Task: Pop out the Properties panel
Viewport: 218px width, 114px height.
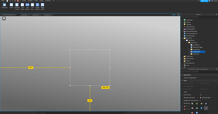Action: (216, 69)
